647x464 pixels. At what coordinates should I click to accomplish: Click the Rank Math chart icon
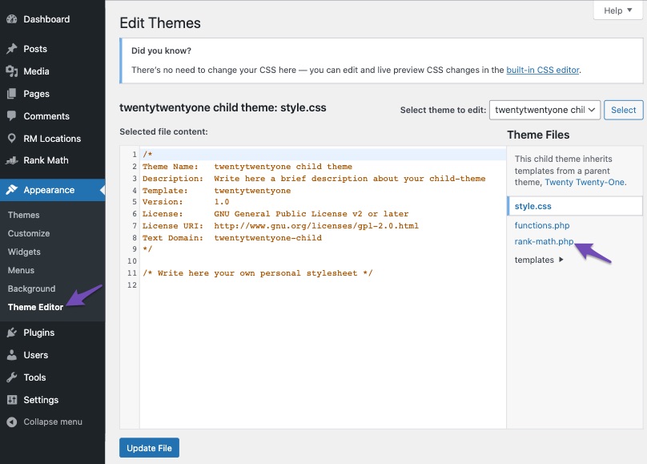(12, 160)
